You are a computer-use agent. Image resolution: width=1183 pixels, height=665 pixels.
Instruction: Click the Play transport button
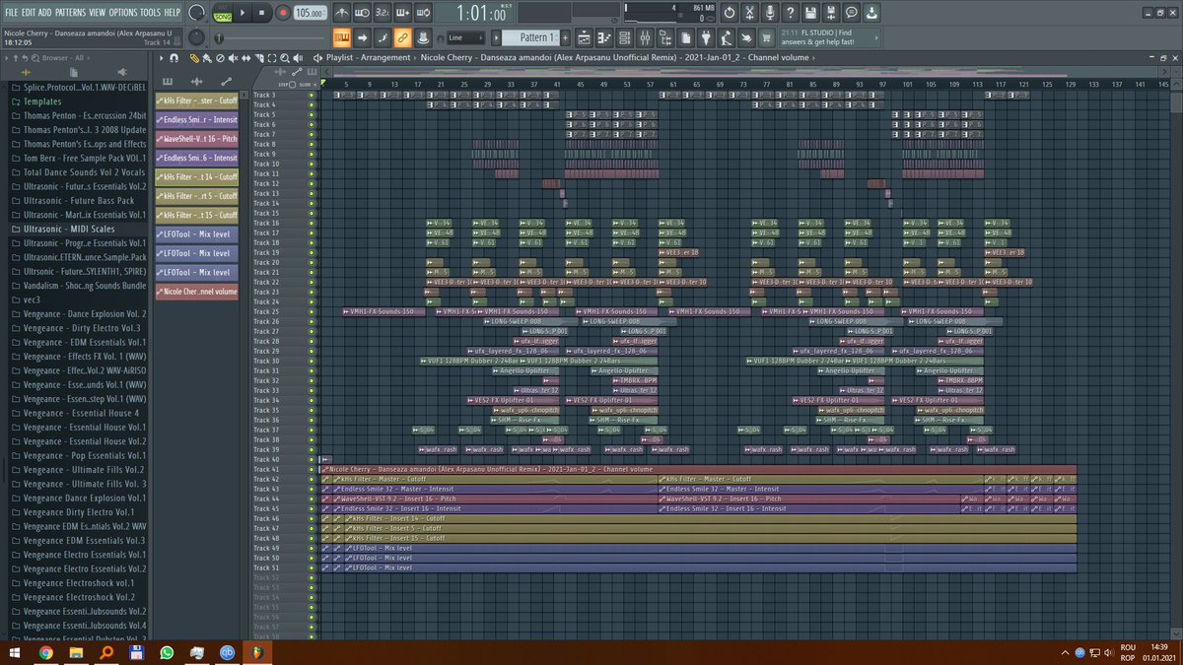click(x=244, y=13)
